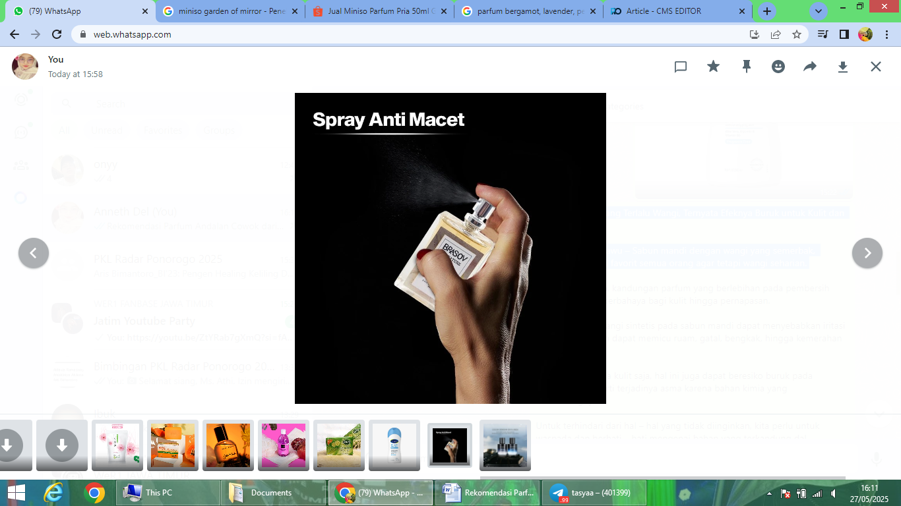This screenshot has height=506, width=901.
Task: Open the tab search dropdown arrow
Action: [x=819, y=11]
